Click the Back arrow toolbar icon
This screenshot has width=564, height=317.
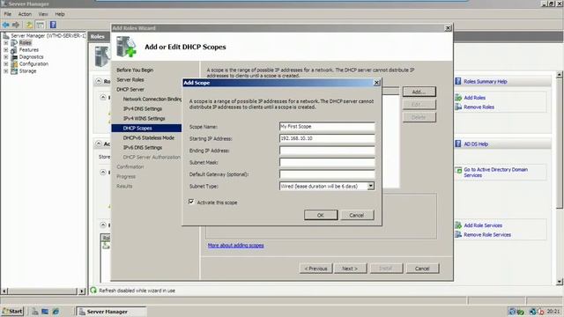coord(6,25)
